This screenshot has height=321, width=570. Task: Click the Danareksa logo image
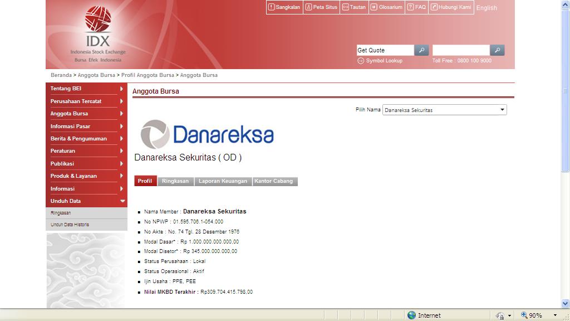[207, 134]
